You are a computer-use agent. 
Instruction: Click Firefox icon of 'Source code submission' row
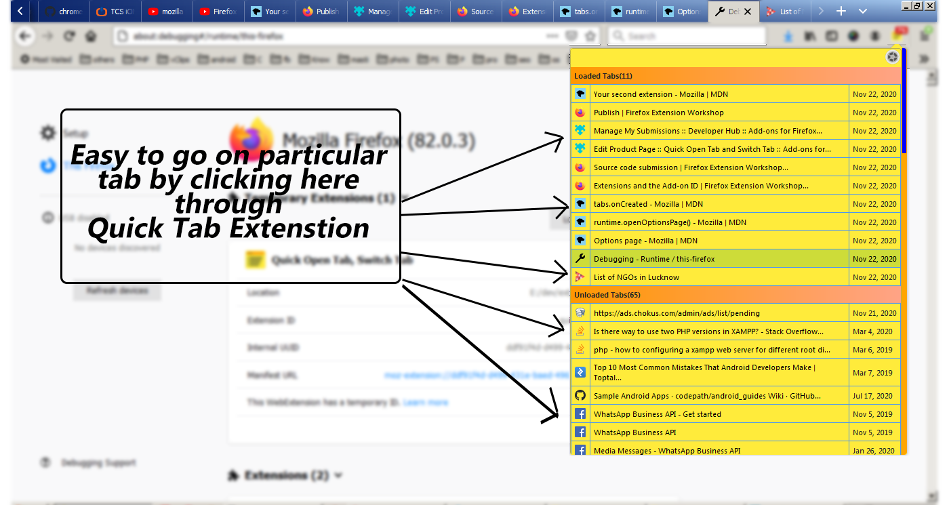tap(580, 167)
